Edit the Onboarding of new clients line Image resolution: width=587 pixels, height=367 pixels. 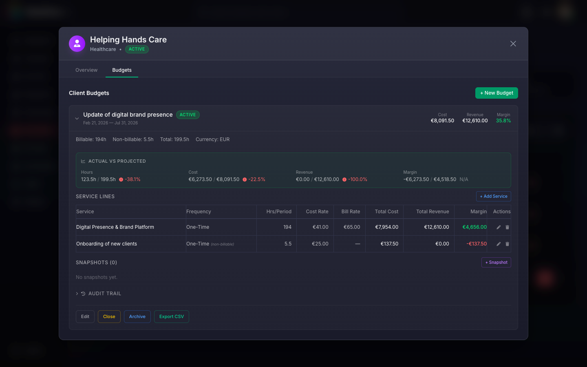pyautogui.click(x=498, y=244)
